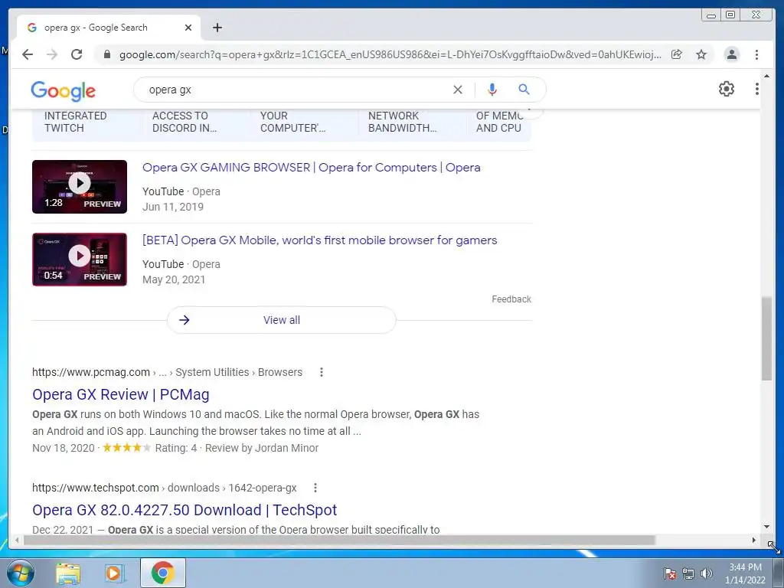The image size is (784, 588).
Task: Go back to the previous page
Action: [x=28, y=54]
